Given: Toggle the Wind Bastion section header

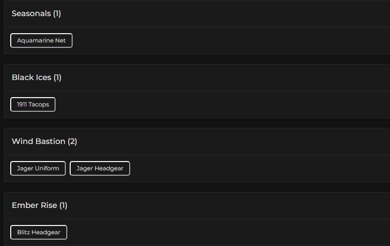Looking at the screenshot, I should click(x=195, y=142).
